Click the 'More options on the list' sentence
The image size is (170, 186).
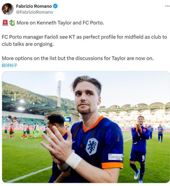tap(78, 58)
